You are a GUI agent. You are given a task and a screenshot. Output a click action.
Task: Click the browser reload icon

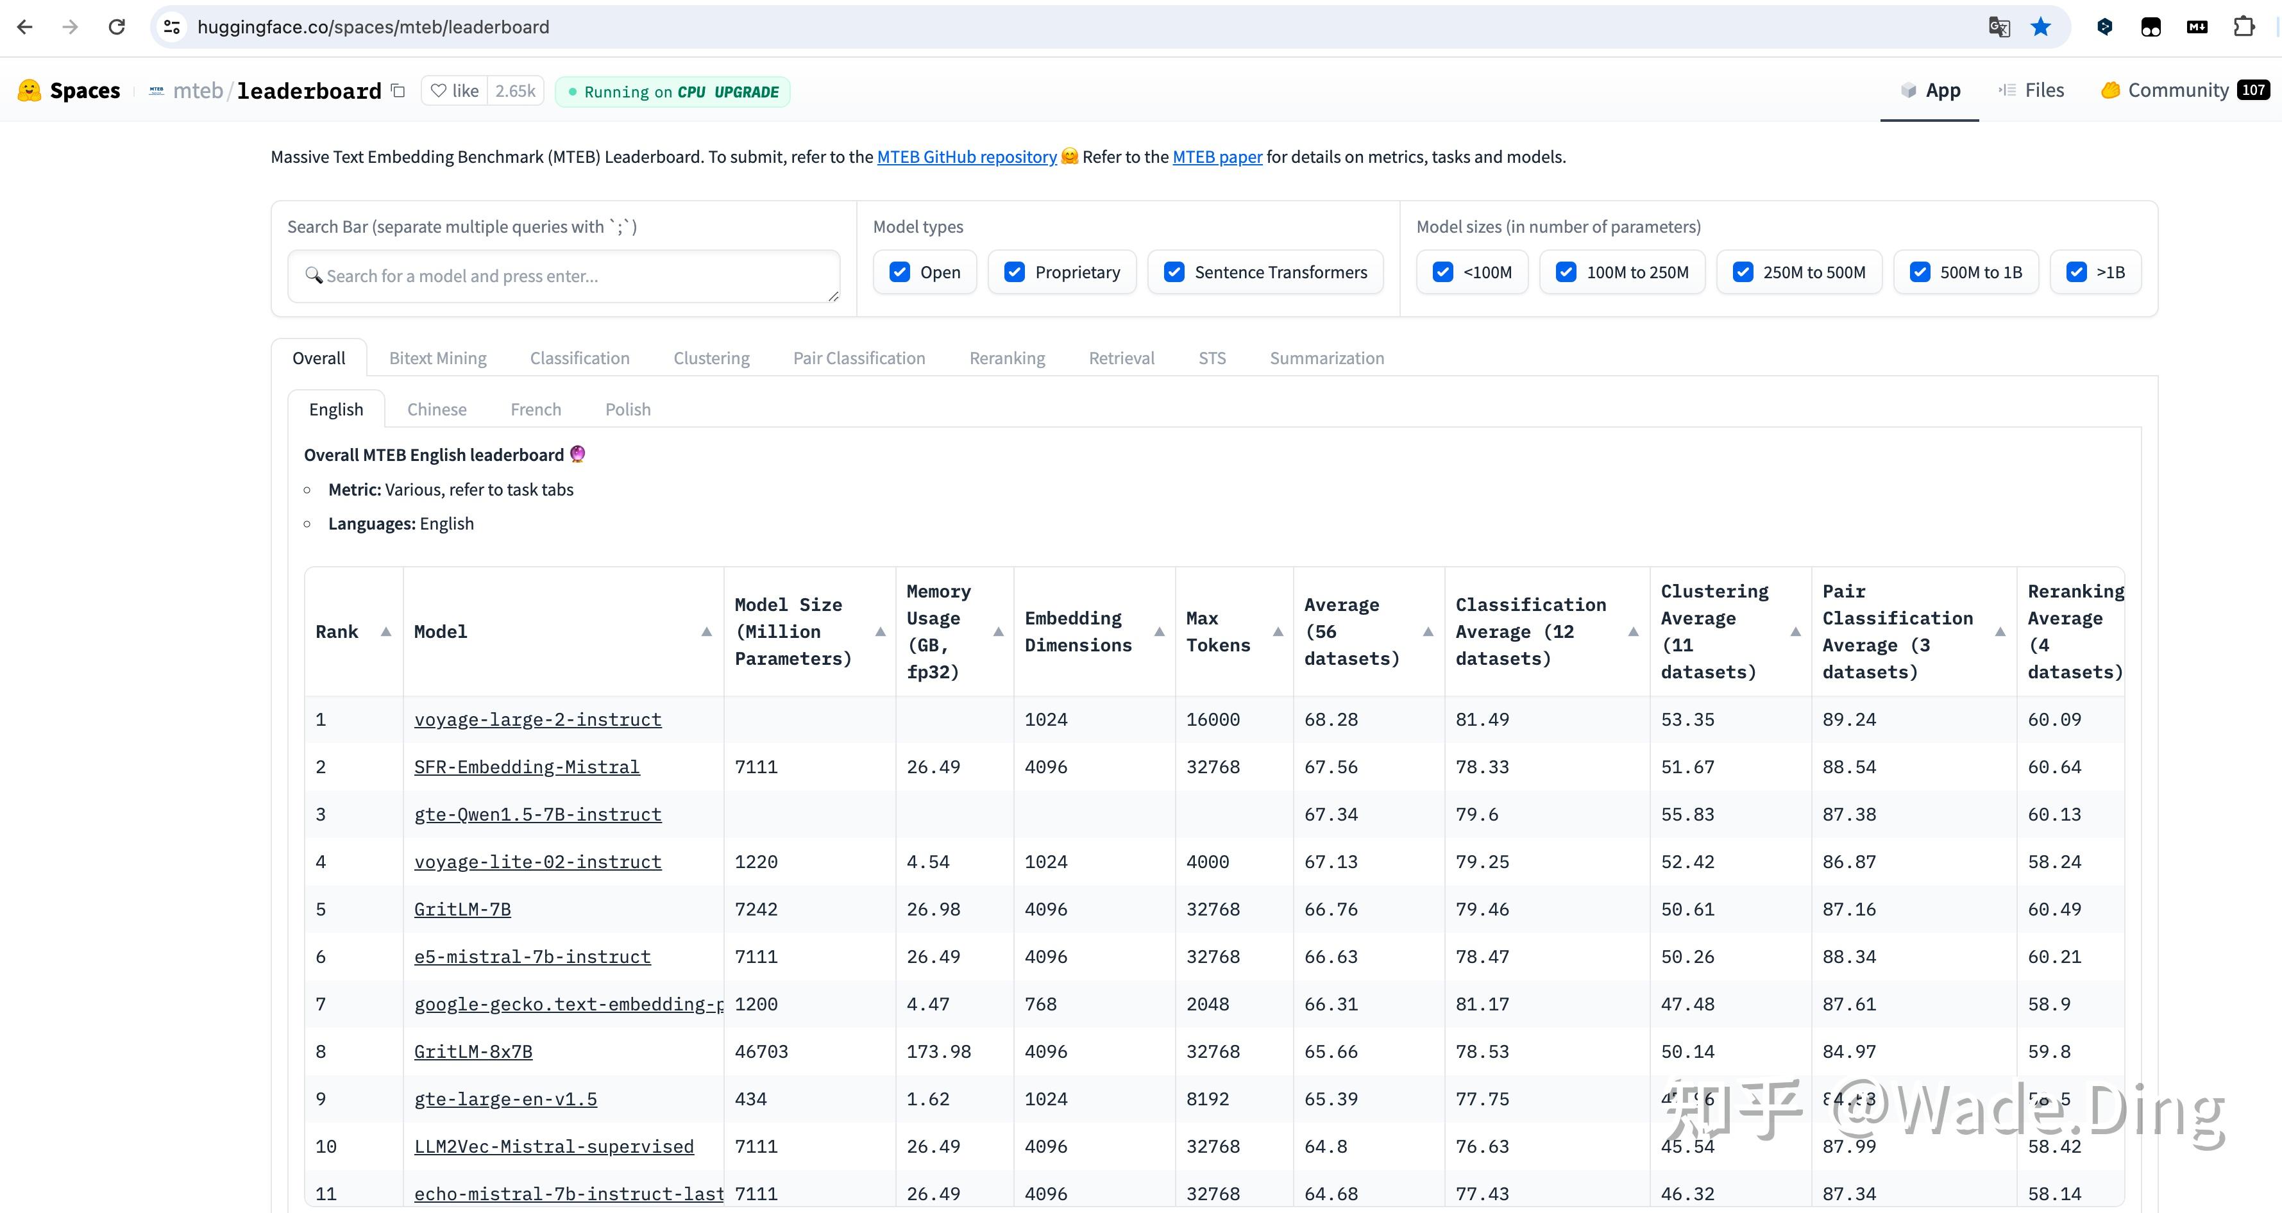[116, 26]
